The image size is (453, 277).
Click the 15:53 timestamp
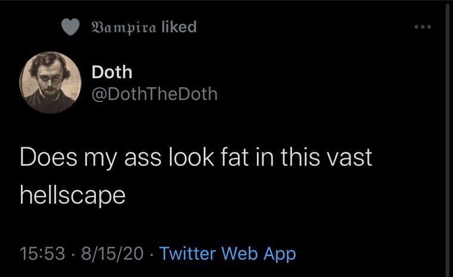tap(42, 254)
